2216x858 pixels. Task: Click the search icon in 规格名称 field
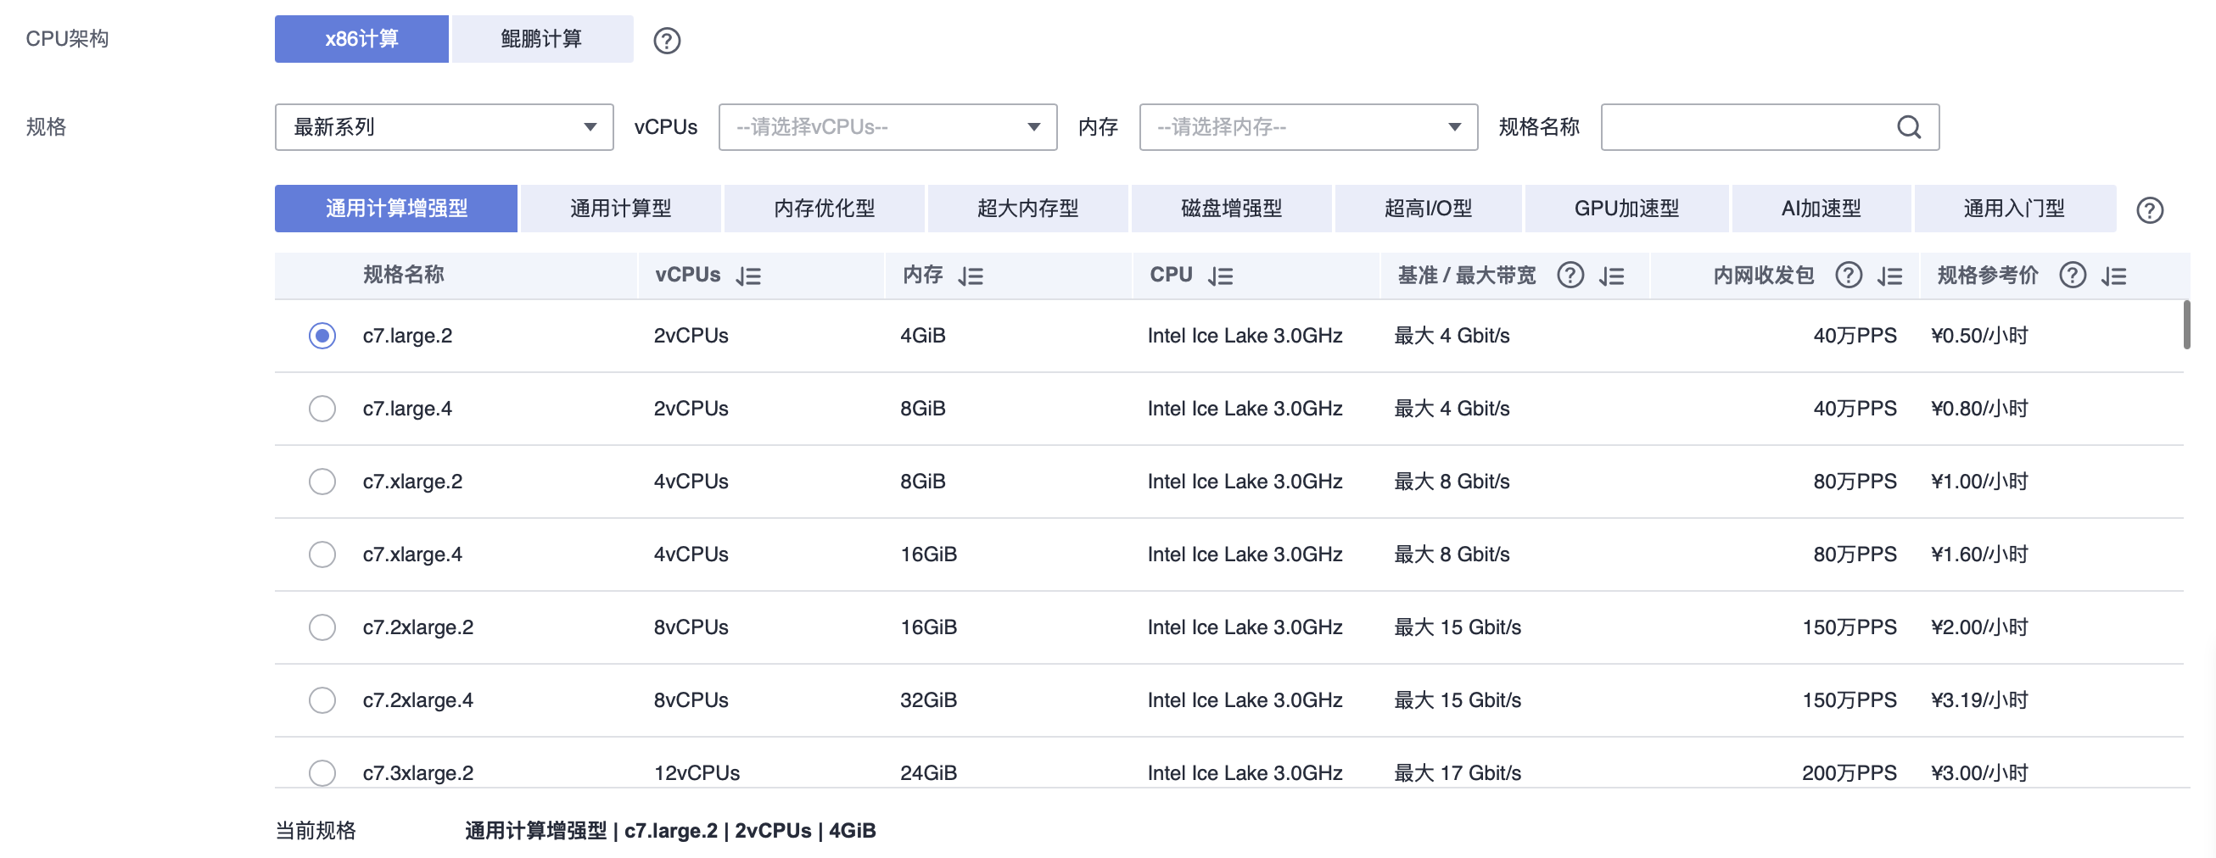[1908, 127]
